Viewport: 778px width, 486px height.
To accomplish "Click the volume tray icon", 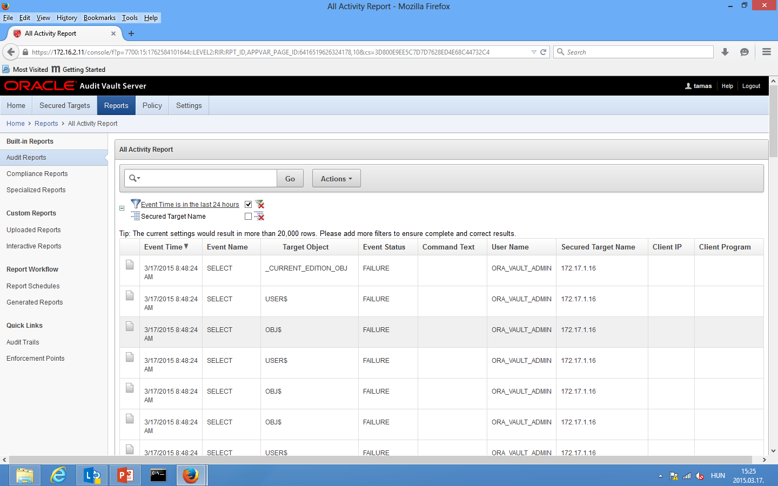I will click(x=700, y=476).
